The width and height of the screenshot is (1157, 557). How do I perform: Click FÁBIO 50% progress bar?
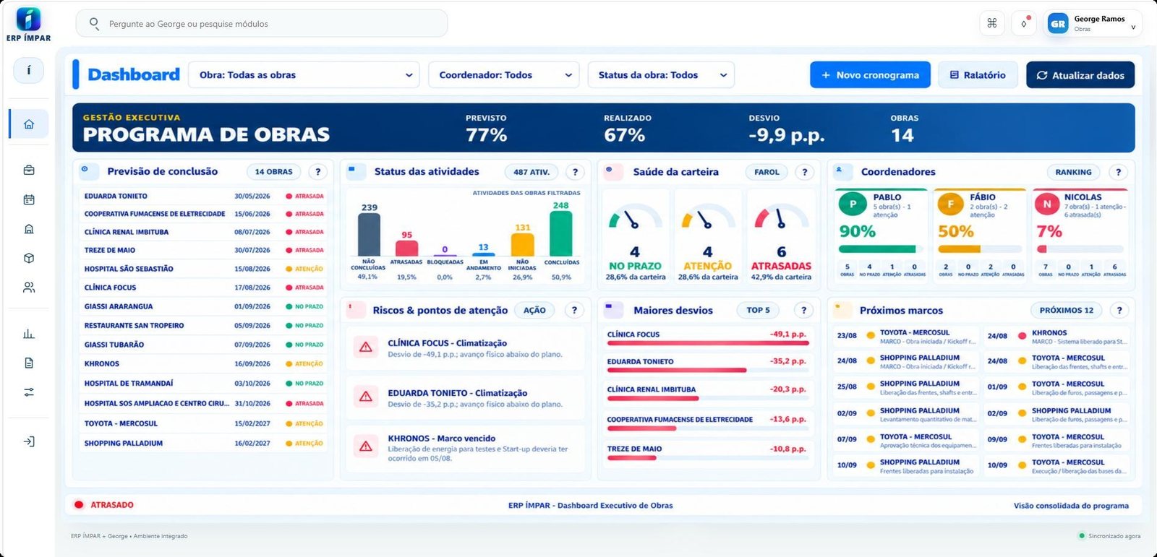[979, 249]
